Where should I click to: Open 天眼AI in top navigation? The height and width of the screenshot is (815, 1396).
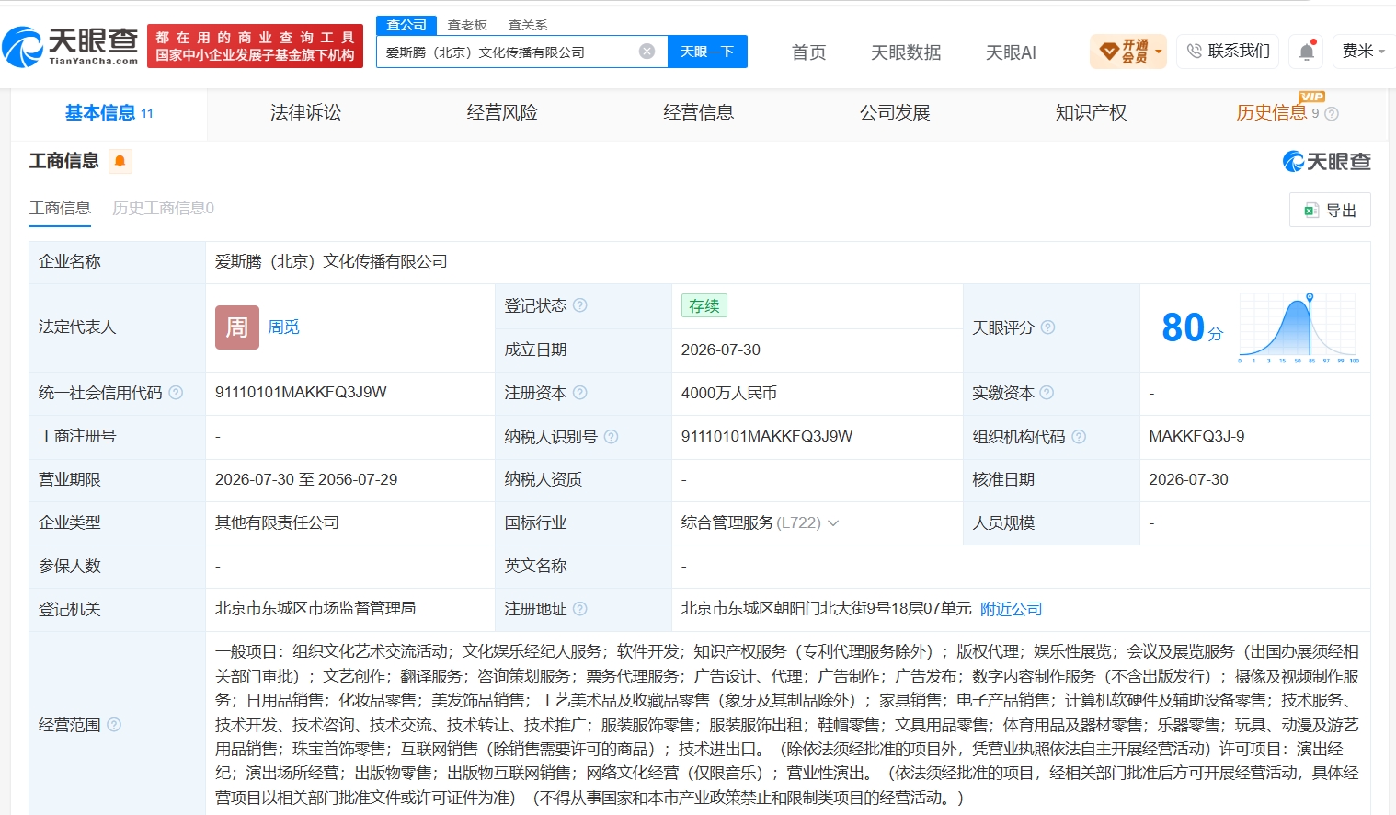pos(1011,52)
